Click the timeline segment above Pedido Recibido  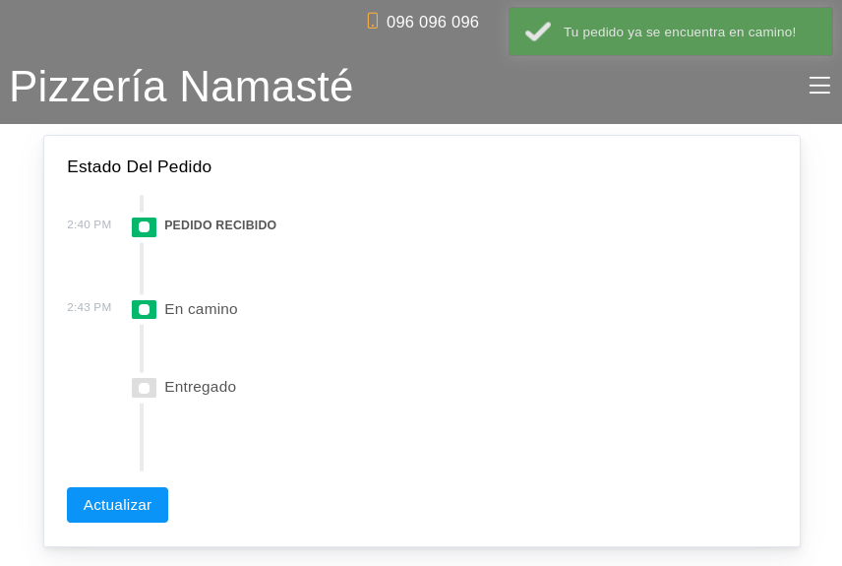pyautogui.click(x=142, y=204)
